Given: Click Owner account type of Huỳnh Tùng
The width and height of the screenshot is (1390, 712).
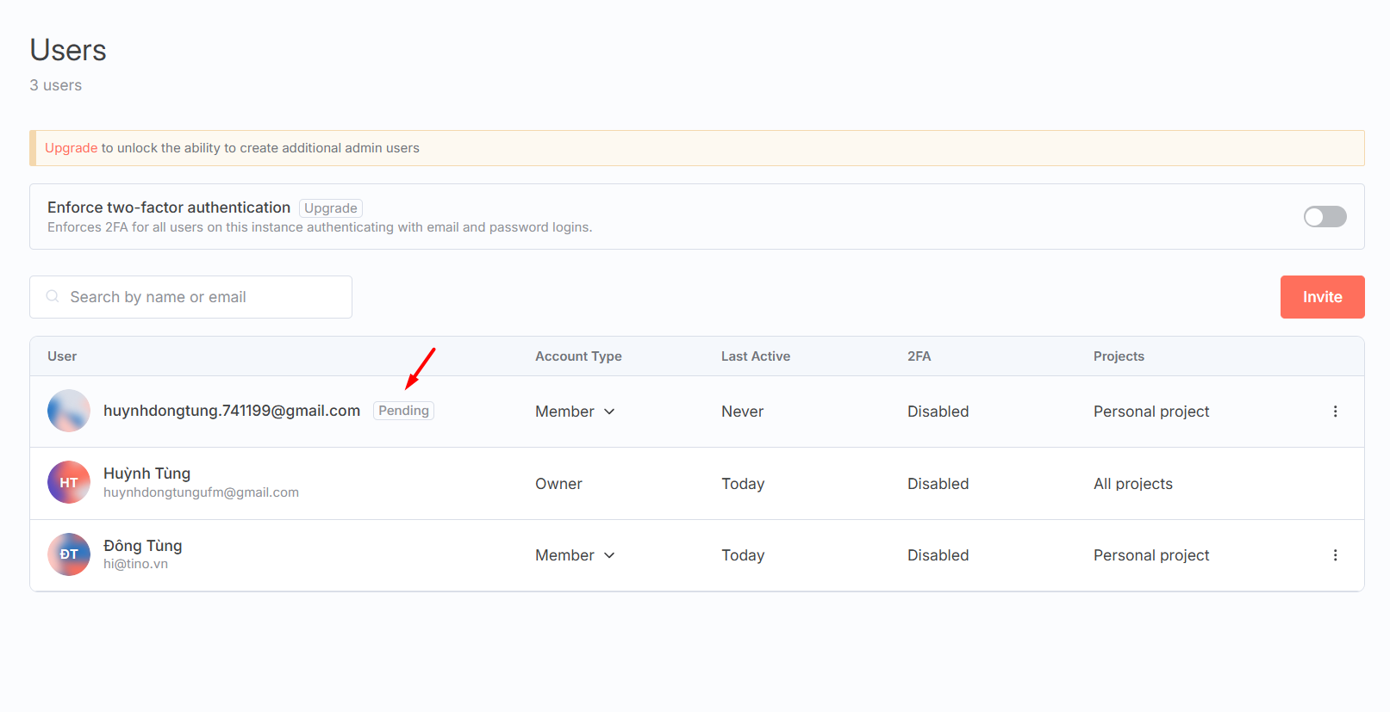Looking at the screenshot, I should coord(558,484).
